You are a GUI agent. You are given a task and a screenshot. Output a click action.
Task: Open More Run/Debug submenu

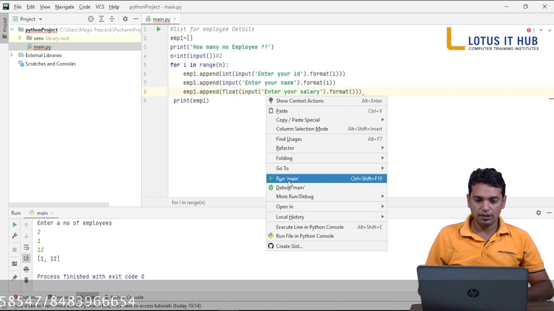[x=326, y=197]
